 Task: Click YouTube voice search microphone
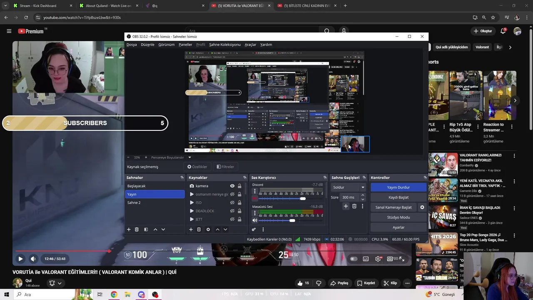(344, 31)
